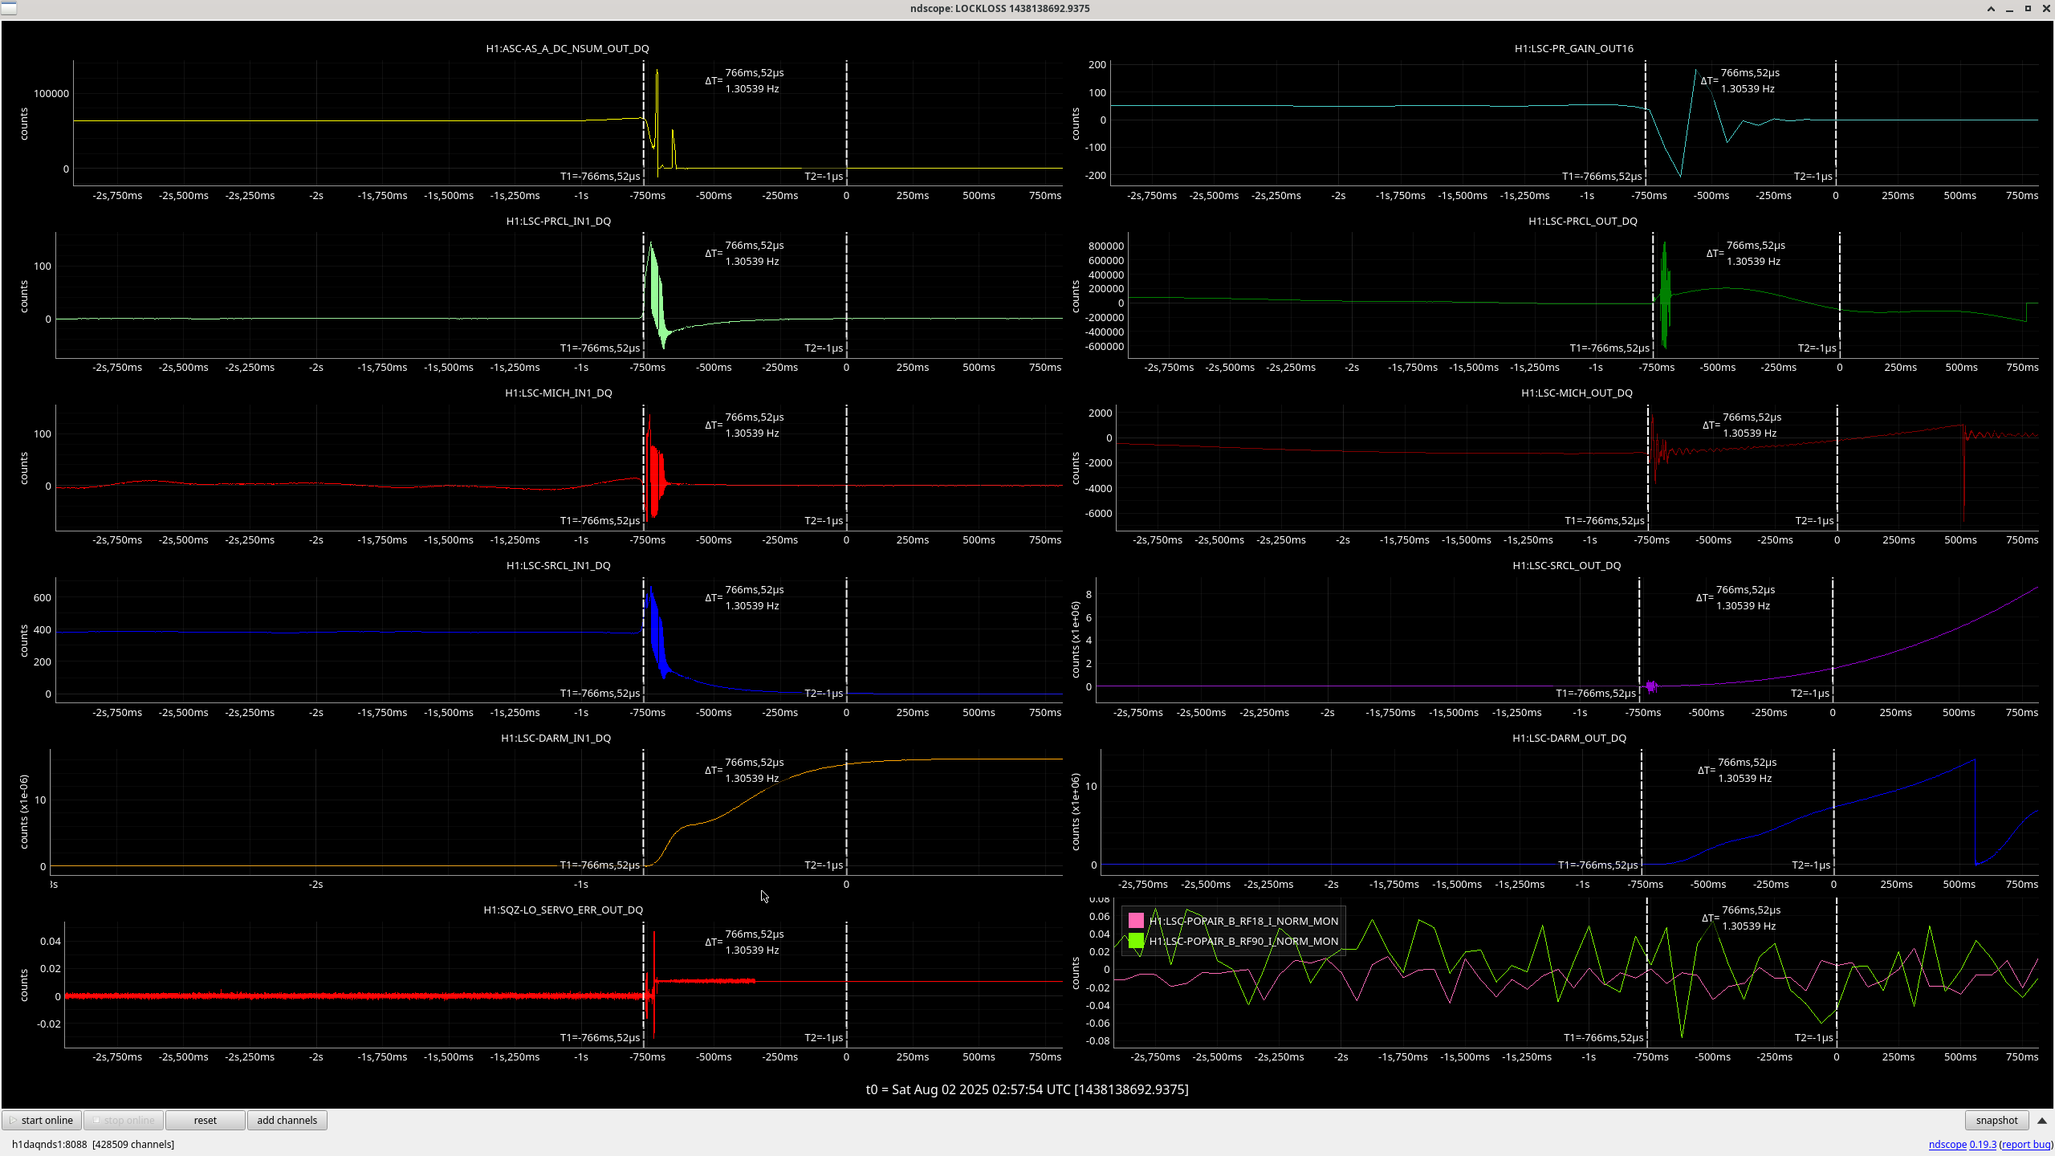Click the green RF90_I_NORM_MON legend swatch
Image resolution: width=2055 pixels, height=1156 pixels.
pos(1136,941)
